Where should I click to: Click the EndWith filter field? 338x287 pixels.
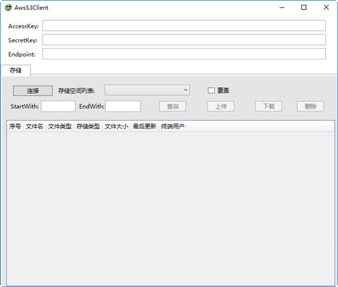tap(123, 106)
